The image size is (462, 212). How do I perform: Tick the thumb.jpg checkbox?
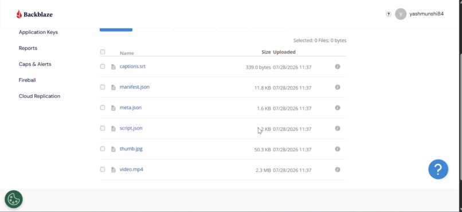point(103,149)
